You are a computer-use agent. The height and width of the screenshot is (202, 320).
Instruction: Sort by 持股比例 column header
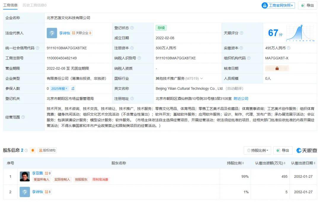[x=235, y=163]
